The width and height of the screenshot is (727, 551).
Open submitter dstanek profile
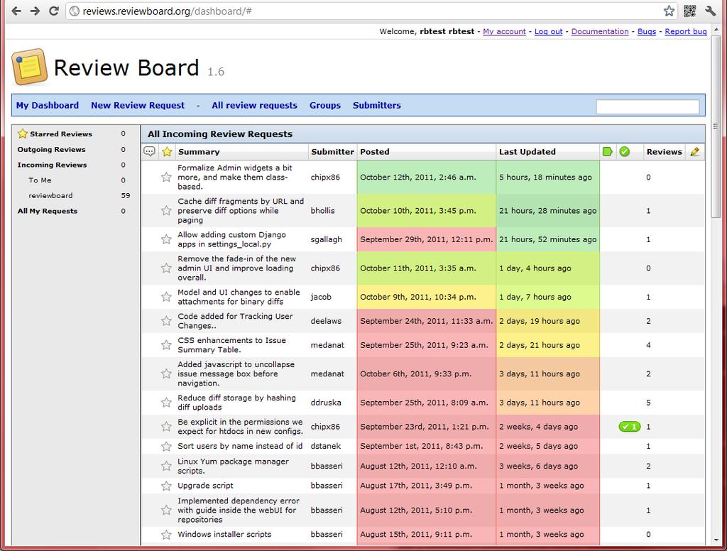(325, 446)
